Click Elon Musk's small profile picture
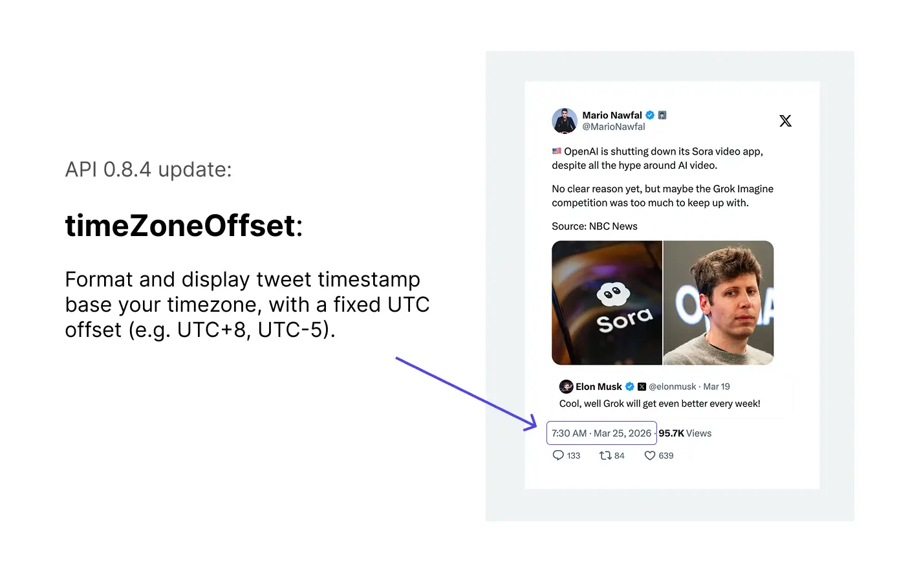Image resolution: width=908 pixels, height=573 pixels. pyautogui.click(x=566, y=387)
